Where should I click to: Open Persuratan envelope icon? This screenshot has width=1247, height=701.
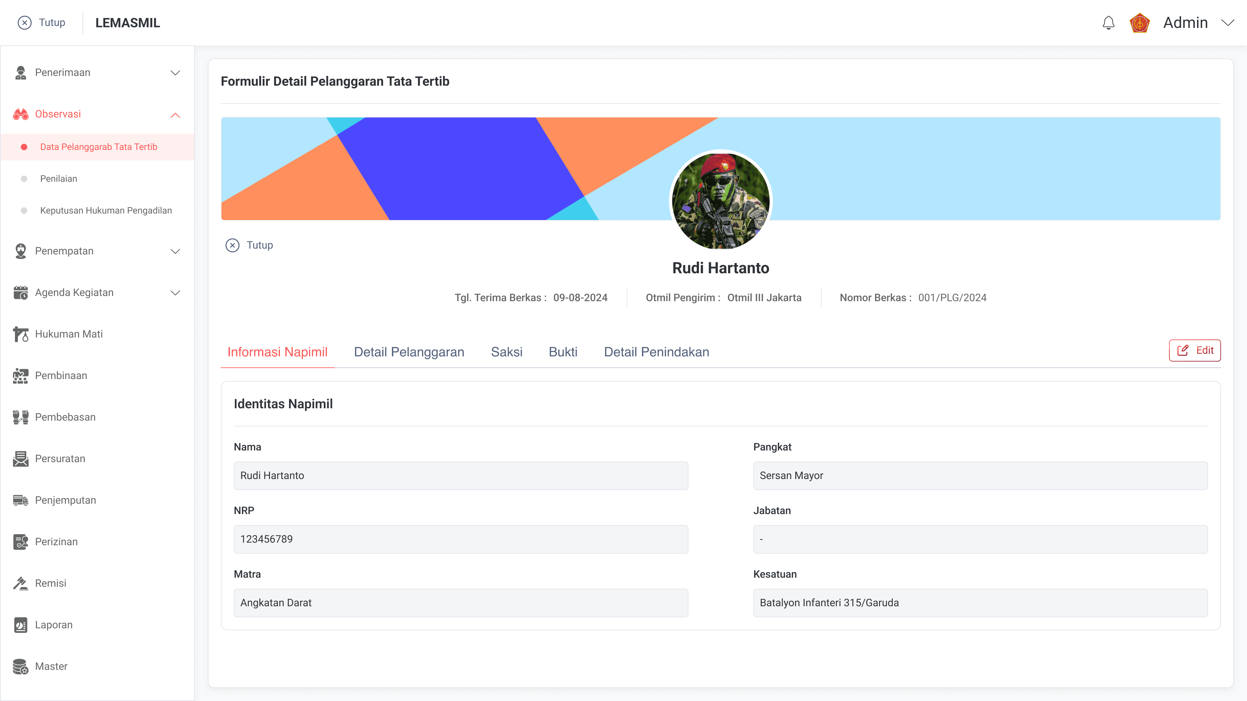20,459
